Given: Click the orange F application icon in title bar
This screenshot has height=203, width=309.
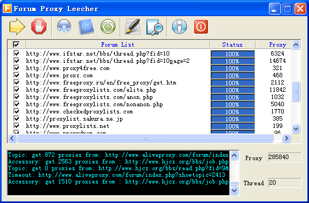Looking at the screenshot, I should click(x=7, y=8).
